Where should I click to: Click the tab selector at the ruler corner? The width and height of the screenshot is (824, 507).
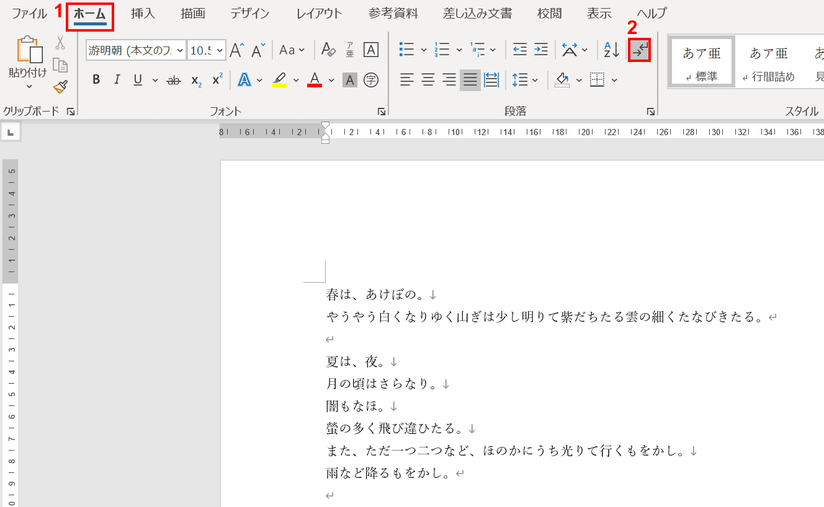(x=11, y=132)
